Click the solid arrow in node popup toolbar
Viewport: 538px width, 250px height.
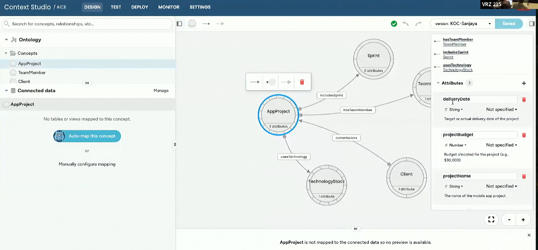[x=255, y=82]
